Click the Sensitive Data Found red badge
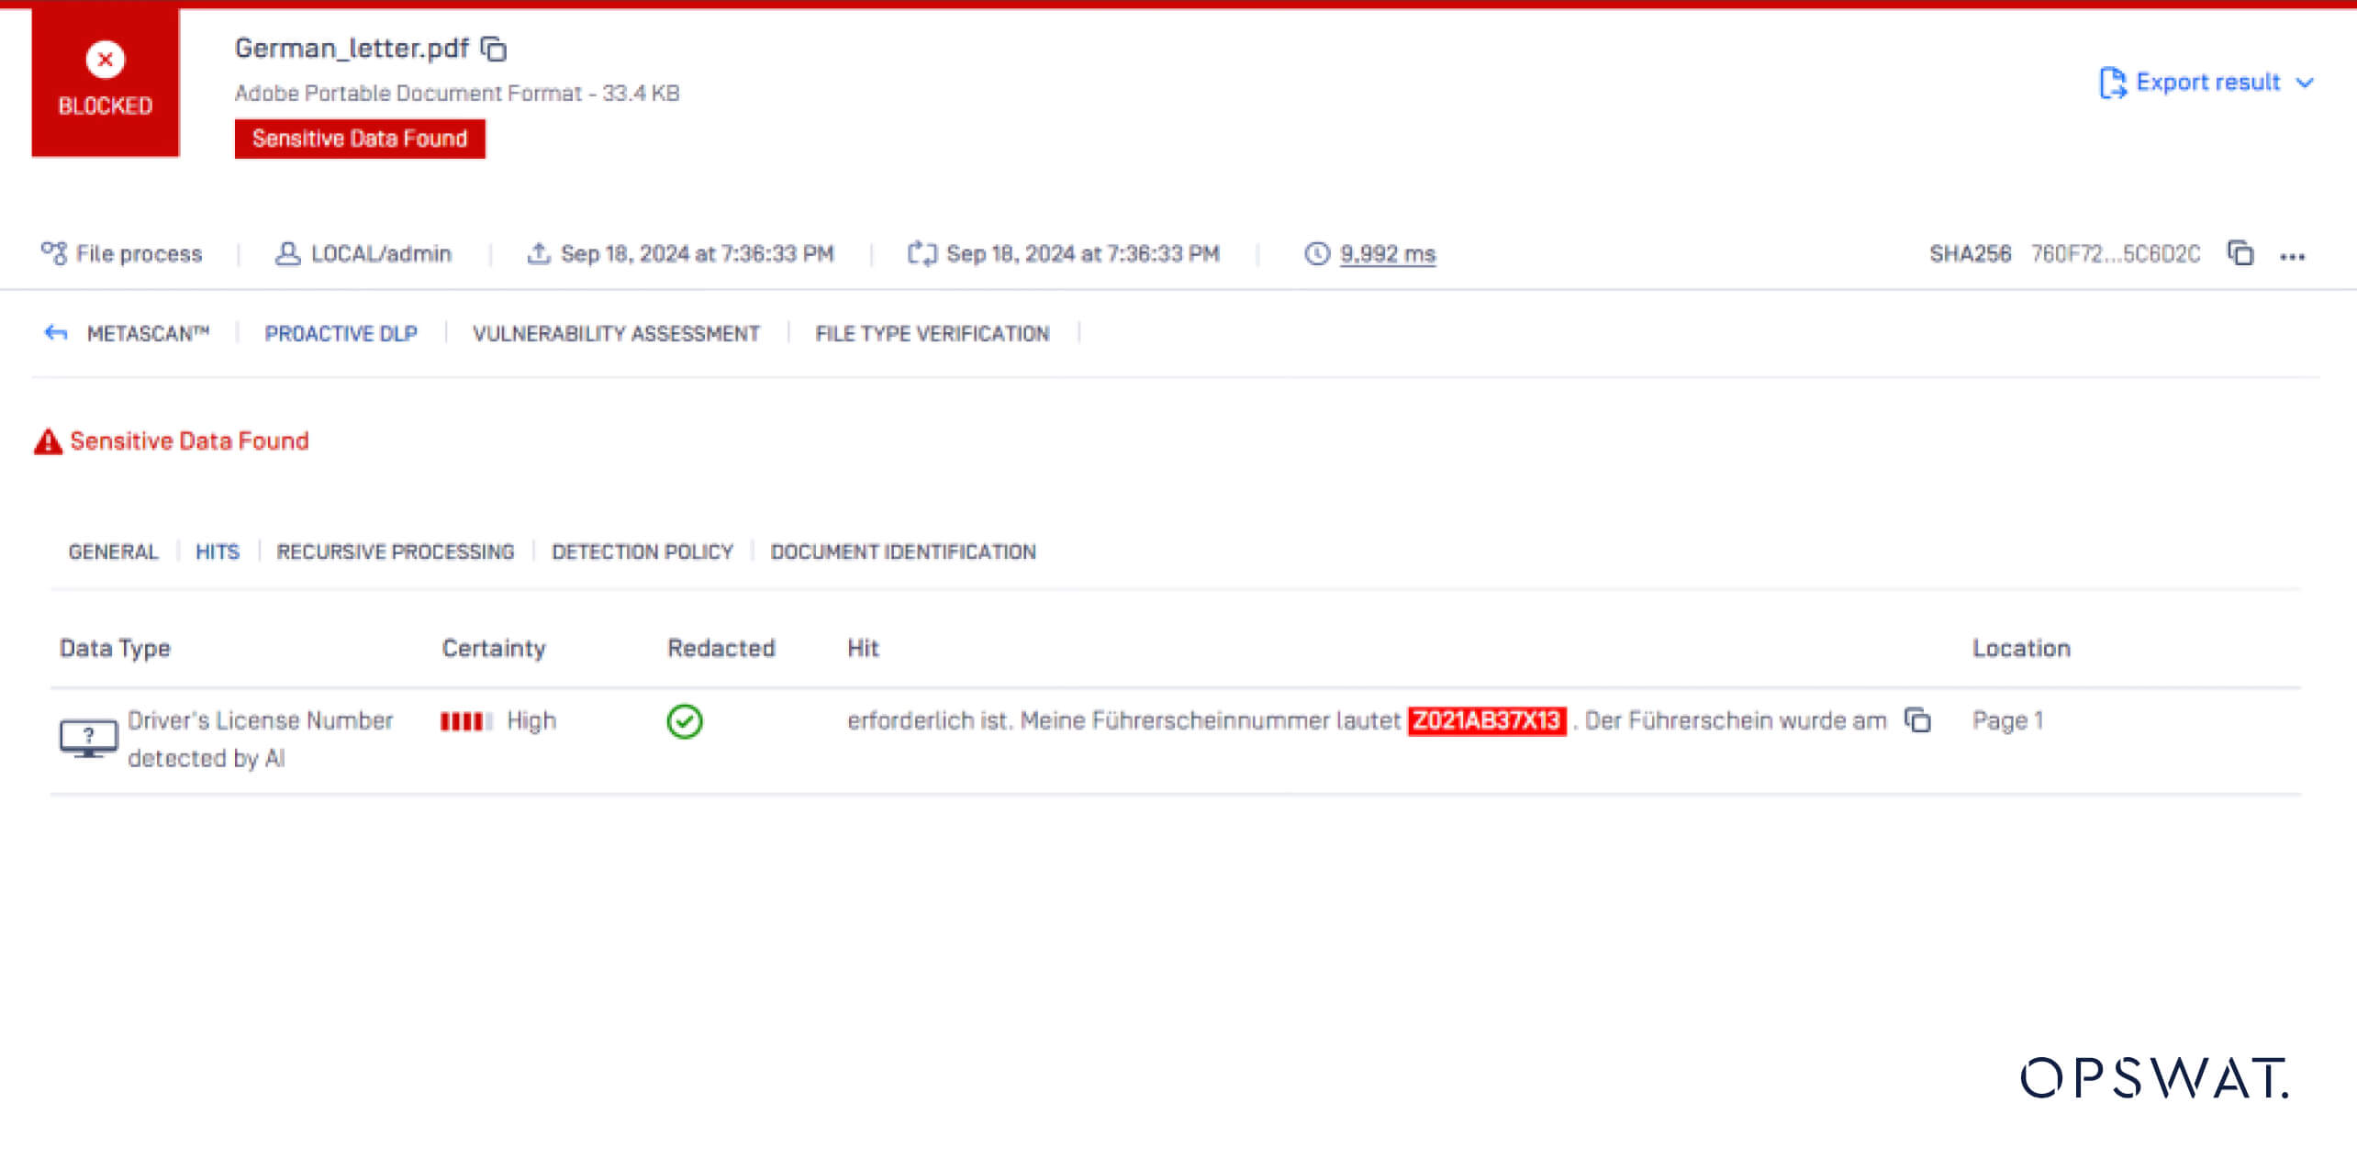2357x1170 pixels. click(x=360, y=139)
